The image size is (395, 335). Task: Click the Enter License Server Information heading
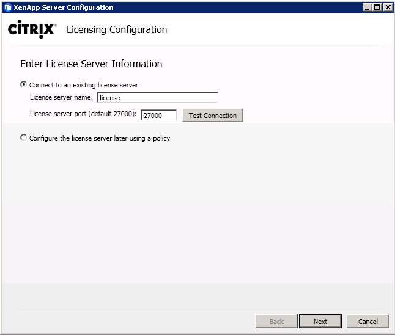pos(91,64)
